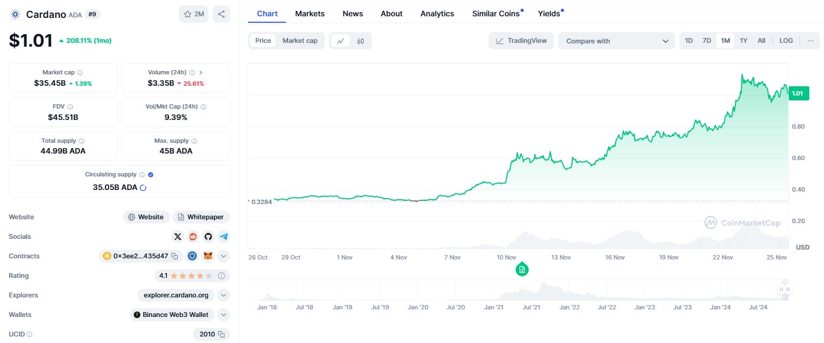Click the TradingView button
Image resolution: width=824 pixels, height=343 pixels.
[521, 41]
